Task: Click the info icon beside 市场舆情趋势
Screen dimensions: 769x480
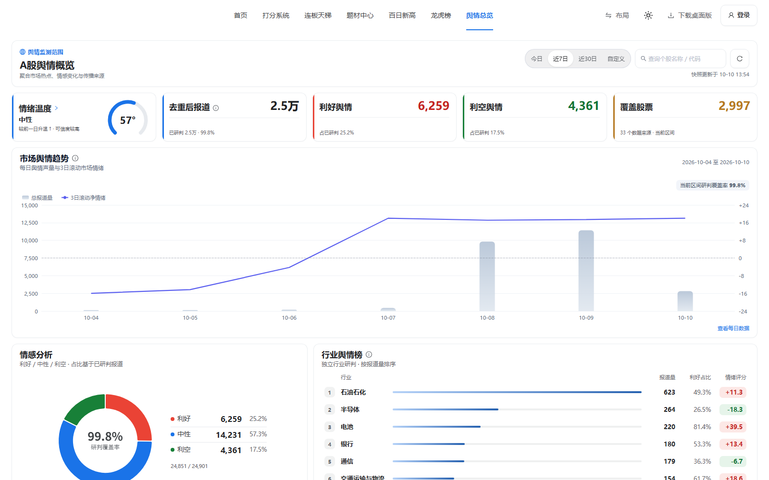Action: click(x=75, y=158)
